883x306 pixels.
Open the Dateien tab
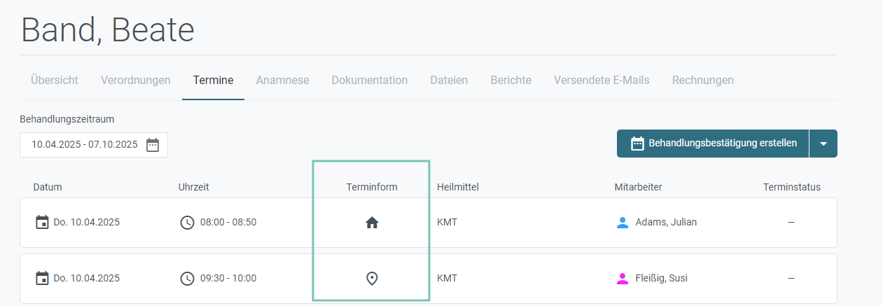(x=449, y=80)
